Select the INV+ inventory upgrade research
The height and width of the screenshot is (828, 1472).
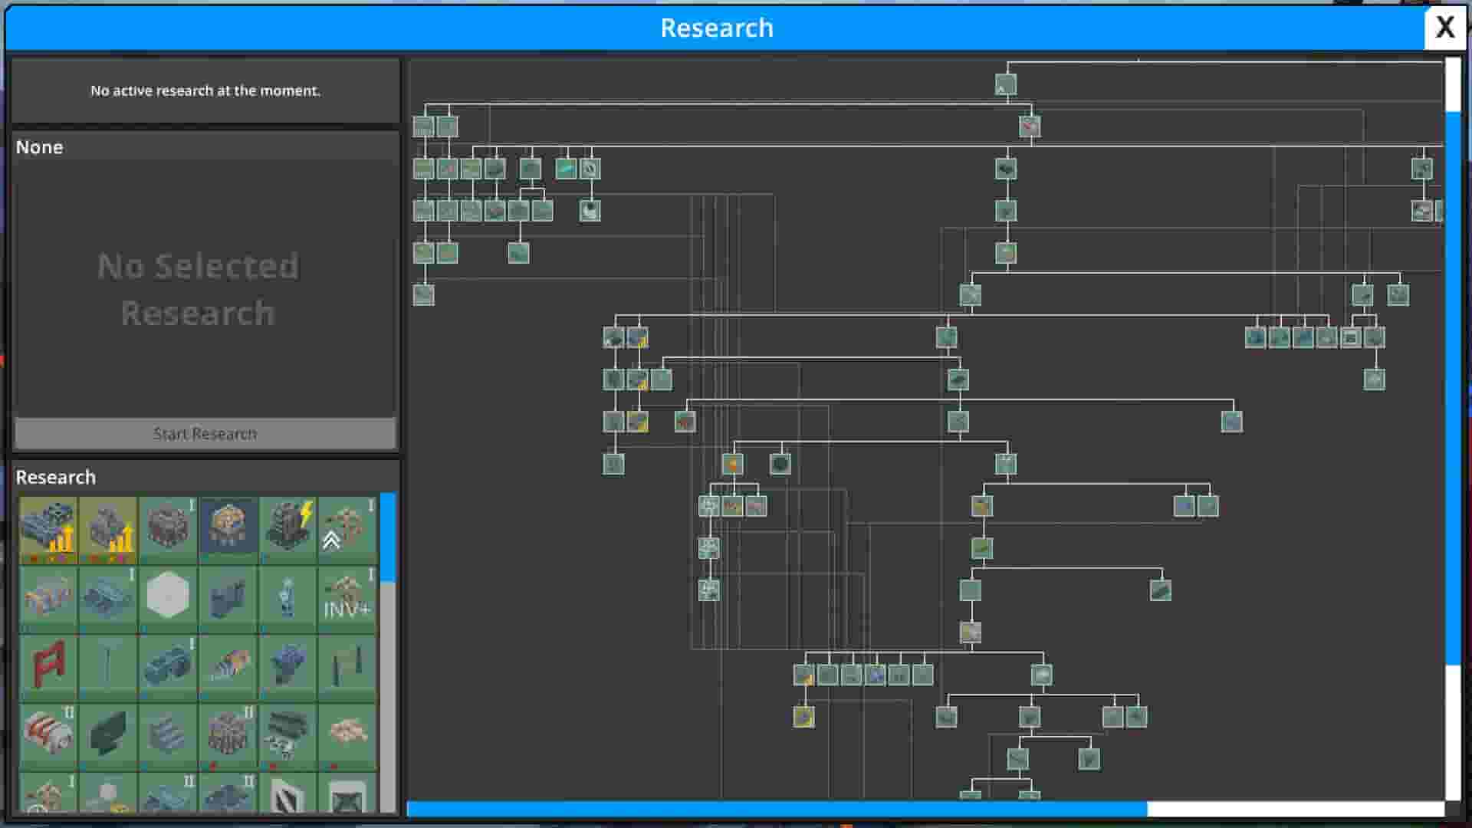(347, 598)
